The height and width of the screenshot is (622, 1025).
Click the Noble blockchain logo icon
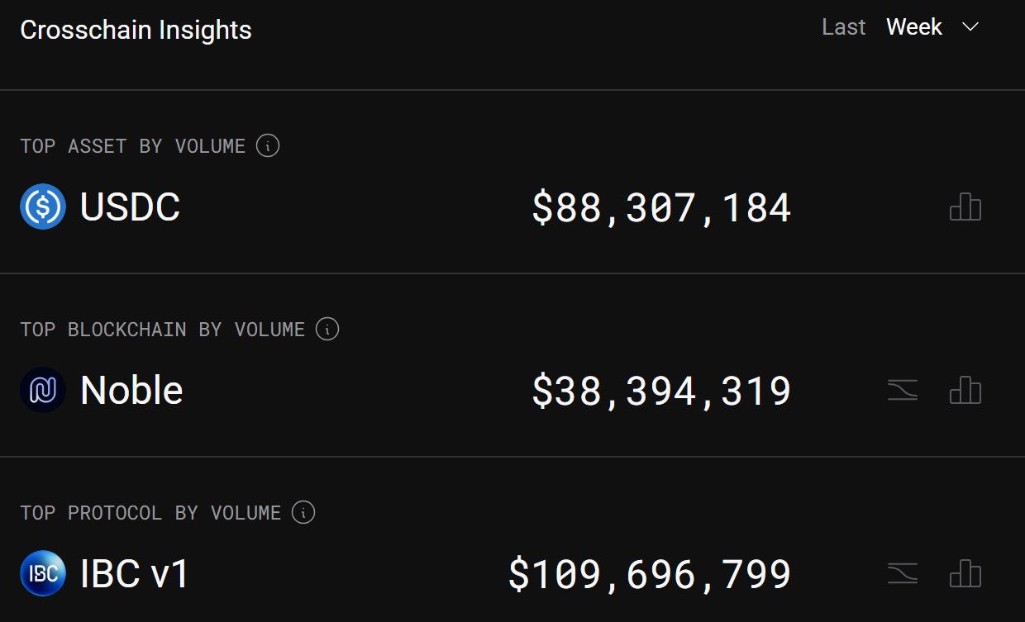(x=42, y=390)
